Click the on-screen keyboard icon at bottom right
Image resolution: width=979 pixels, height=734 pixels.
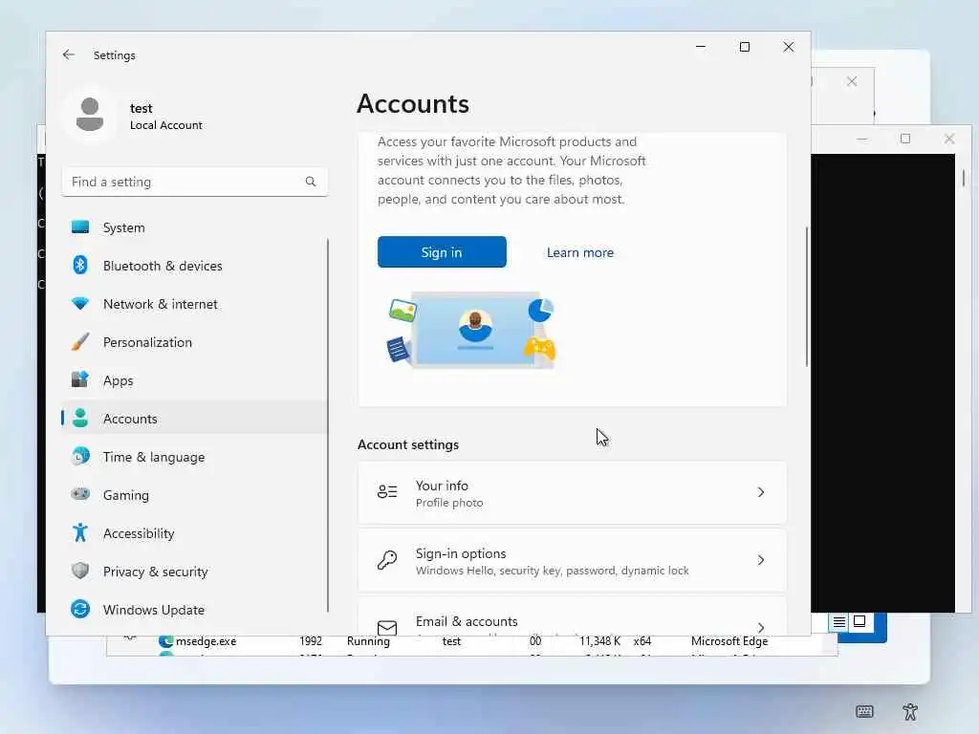click(x=864, y=711)
